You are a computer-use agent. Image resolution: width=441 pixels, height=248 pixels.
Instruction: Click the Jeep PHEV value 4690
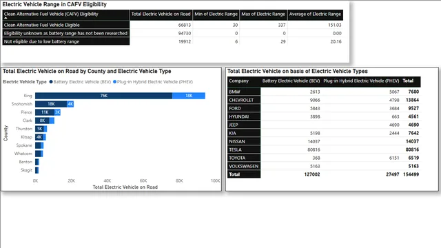394,125
